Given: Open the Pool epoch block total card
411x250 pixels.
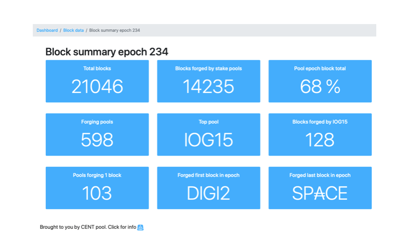Looking at the screenshot, I should (x=320, y=81).
